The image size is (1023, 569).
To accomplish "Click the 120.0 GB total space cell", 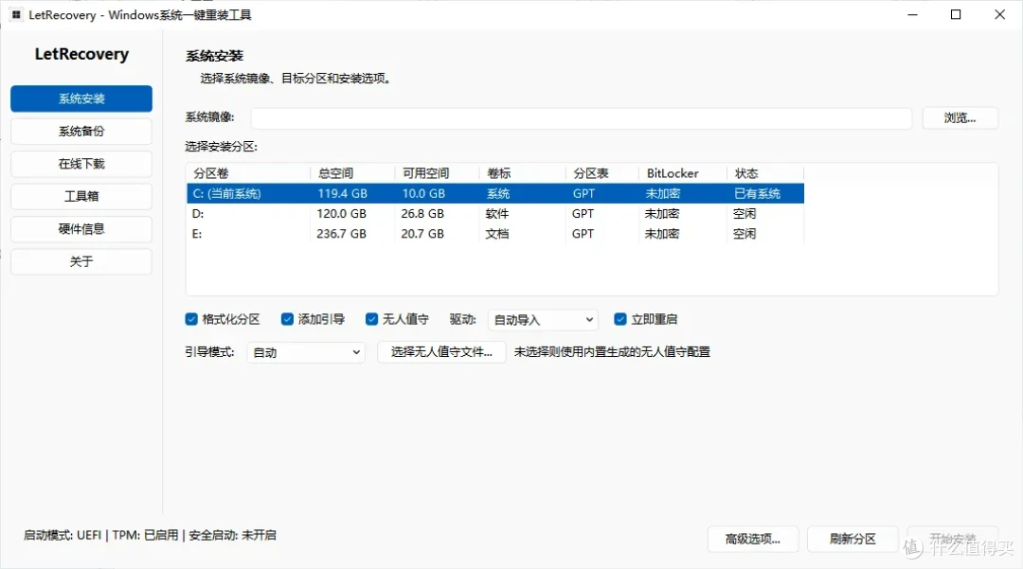I will click(341, 214).
